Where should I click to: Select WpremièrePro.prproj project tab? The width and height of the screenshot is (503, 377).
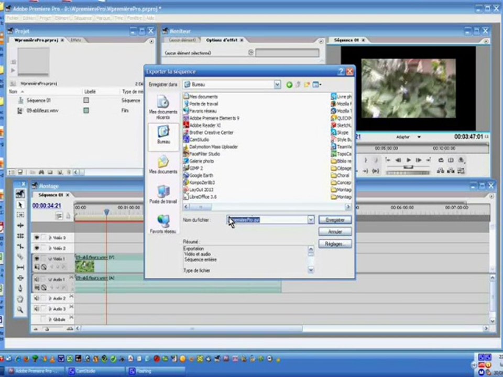[36, 40]
